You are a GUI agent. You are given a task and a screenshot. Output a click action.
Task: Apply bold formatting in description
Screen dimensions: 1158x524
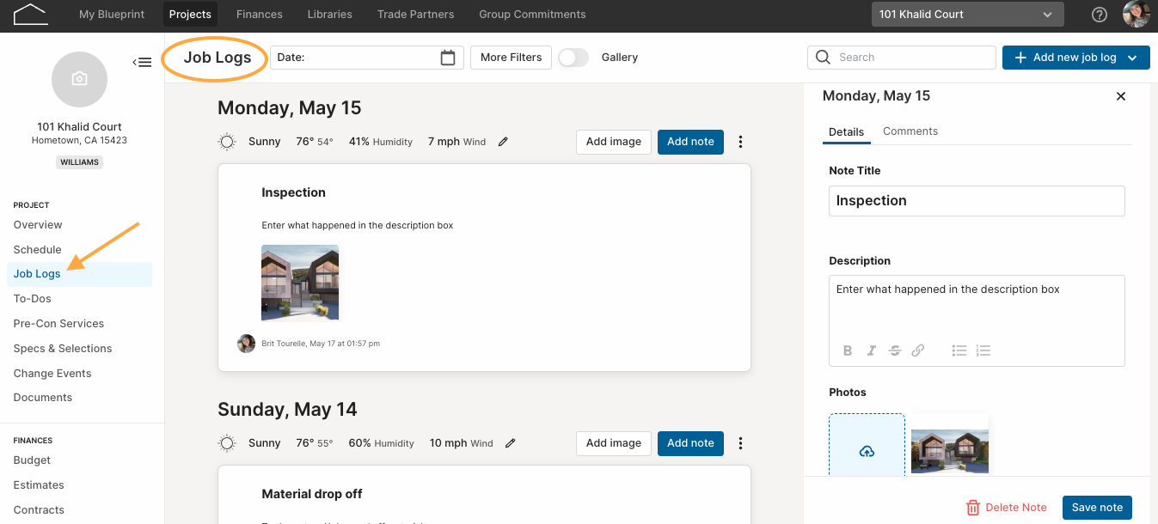(x=848, y=350)
